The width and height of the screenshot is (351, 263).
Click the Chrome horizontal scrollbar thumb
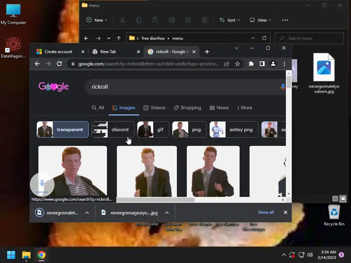point(155,200)
